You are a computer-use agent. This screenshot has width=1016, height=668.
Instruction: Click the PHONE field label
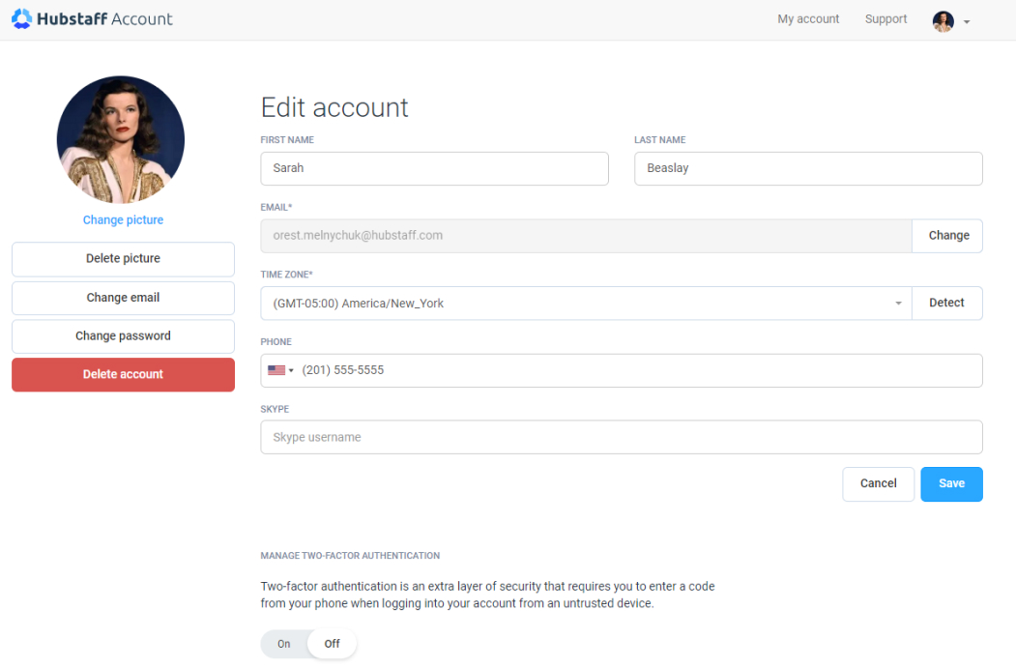276,342
